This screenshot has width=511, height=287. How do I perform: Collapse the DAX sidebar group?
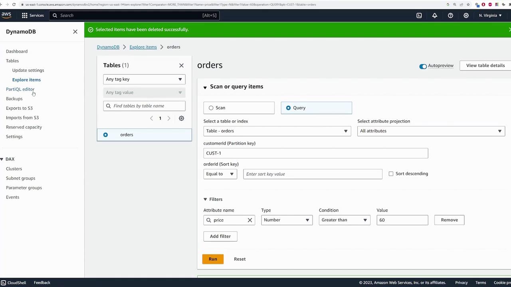2,159
